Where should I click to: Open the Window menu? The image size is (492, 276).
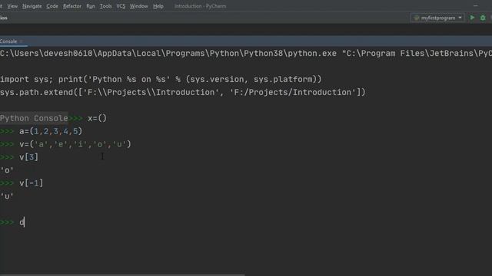click(x=138, y=6)
